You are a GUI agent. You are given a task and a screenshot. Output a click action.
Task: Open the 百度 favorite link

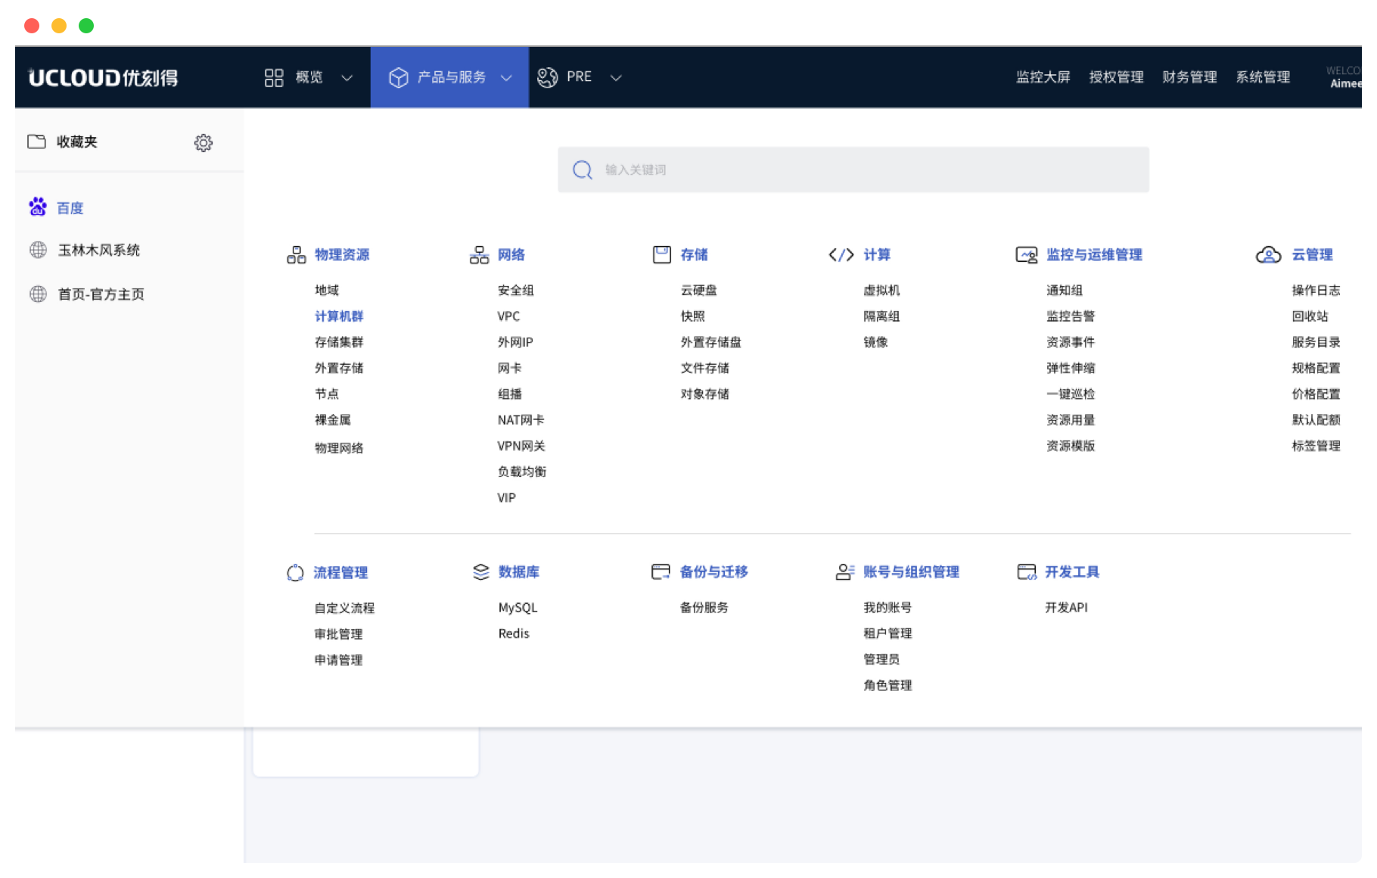pos(70,207)
